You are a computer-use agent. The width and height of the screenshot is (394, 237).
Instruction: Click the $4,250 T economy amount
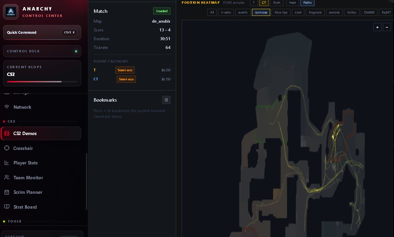(166, 70)
